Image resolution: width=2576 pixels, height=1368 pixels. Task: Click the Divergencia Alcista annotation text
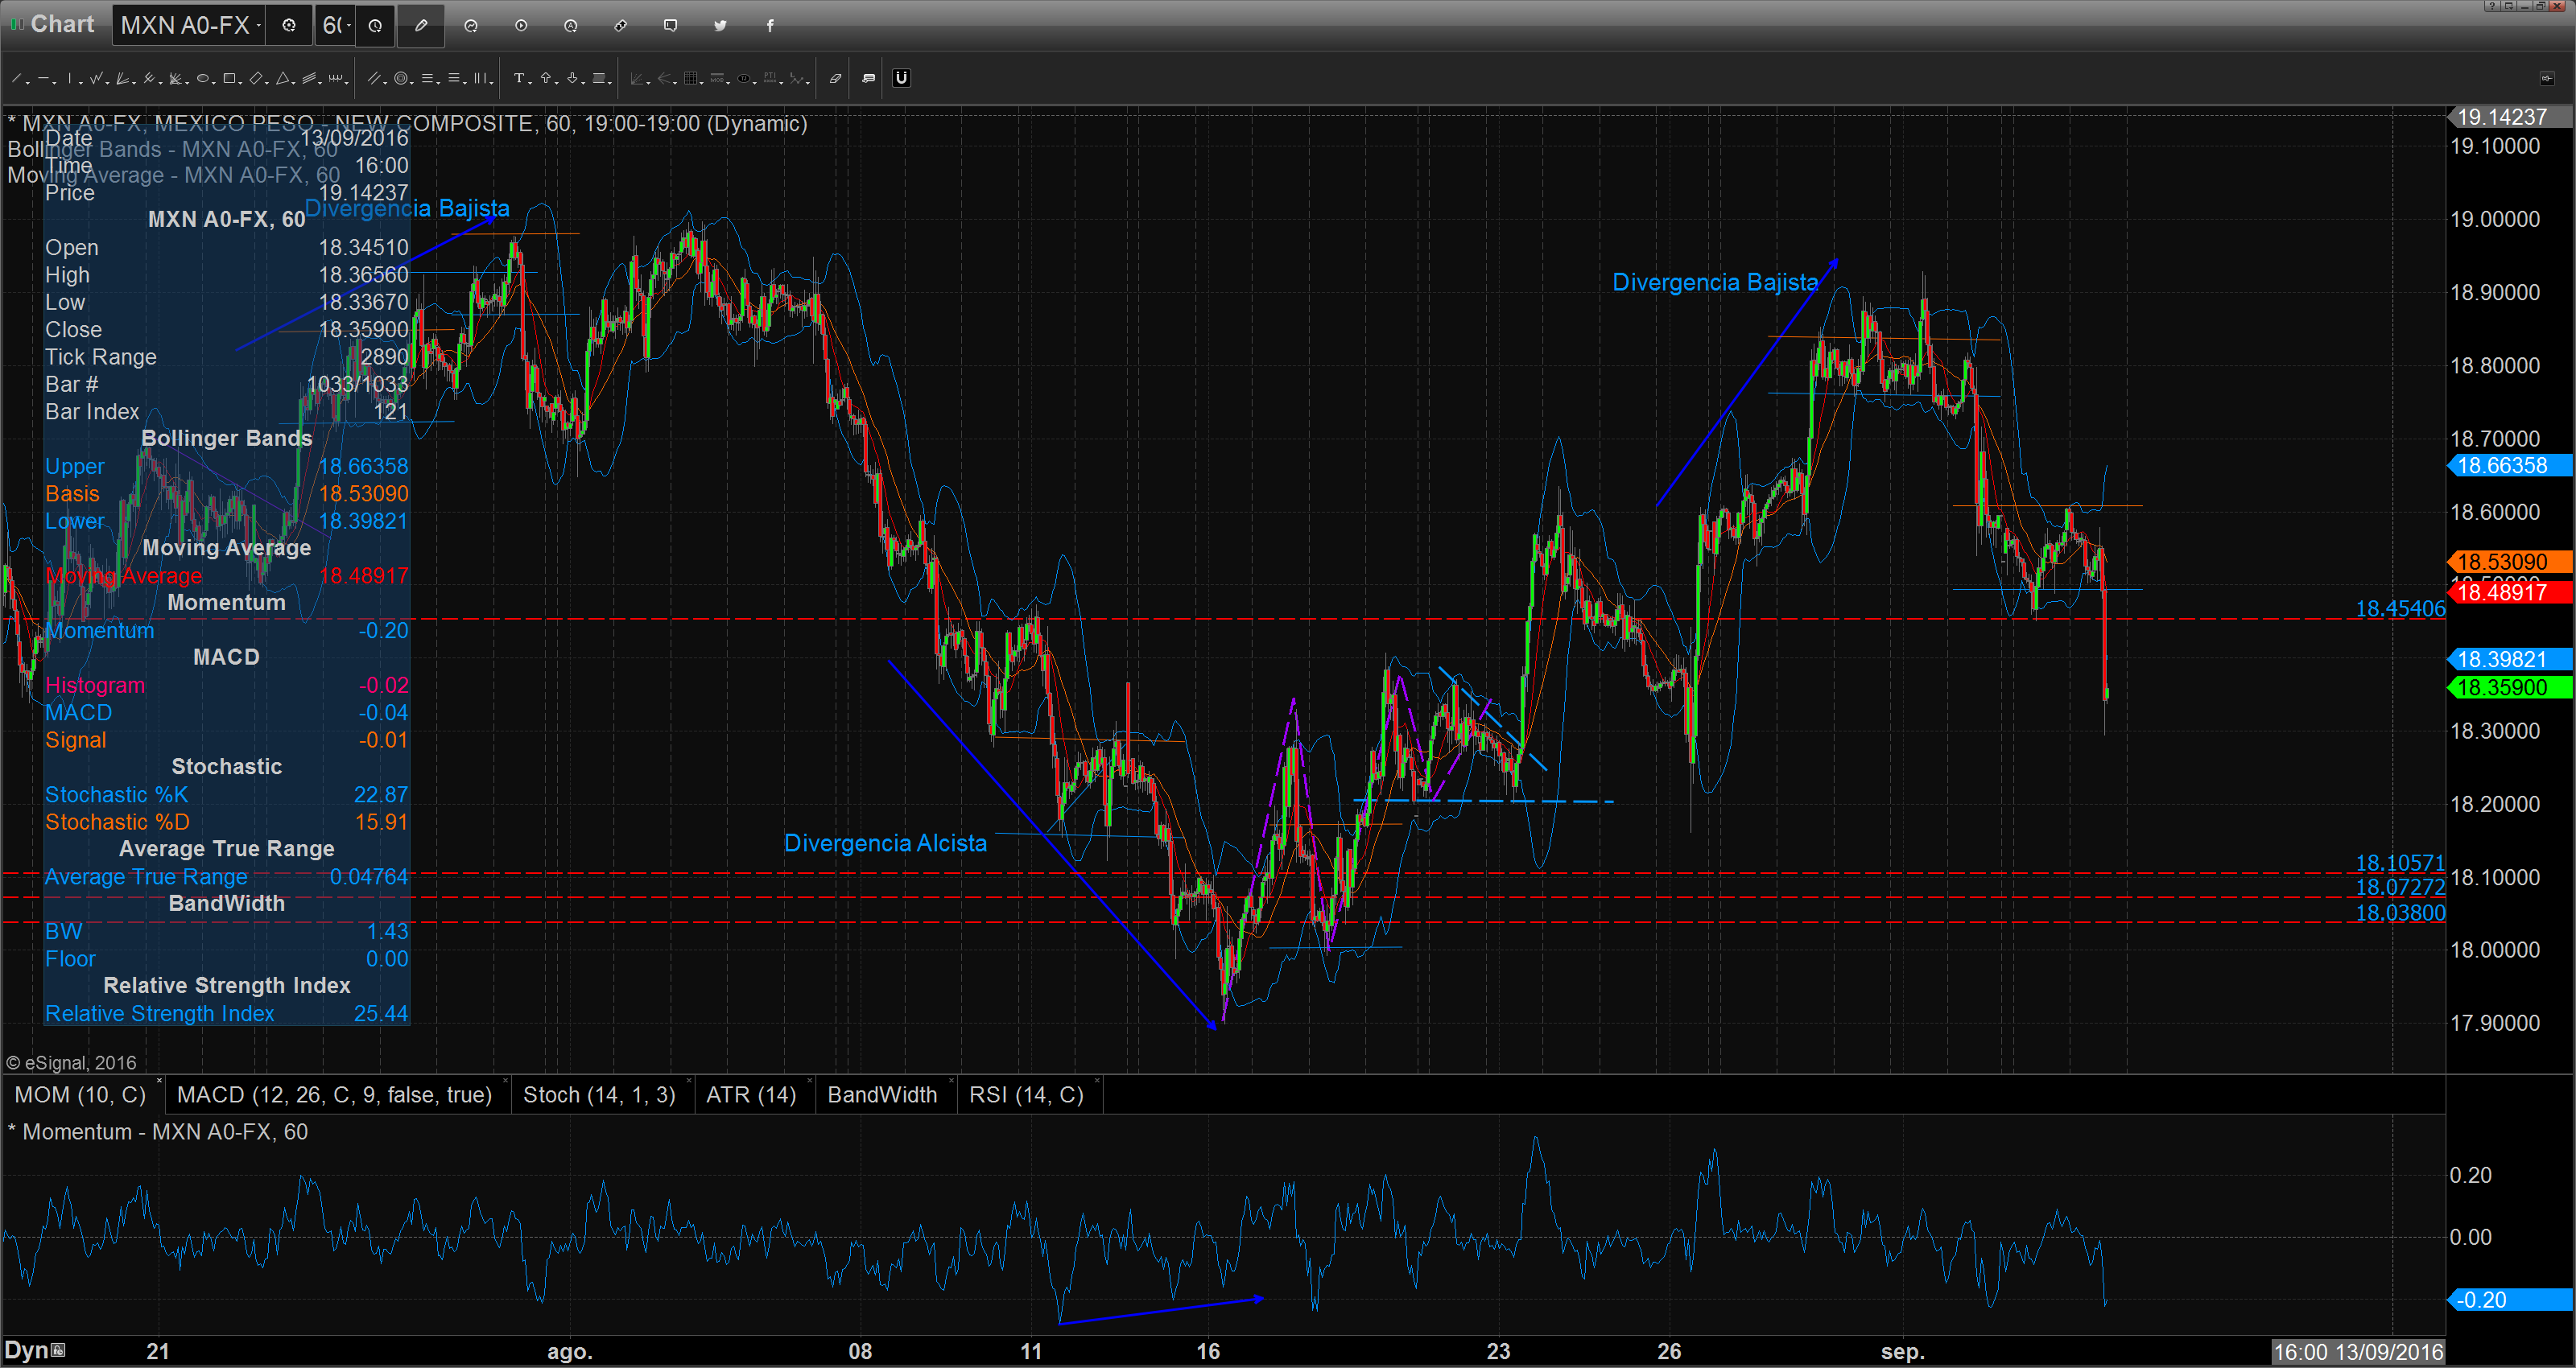pos(885,843)
